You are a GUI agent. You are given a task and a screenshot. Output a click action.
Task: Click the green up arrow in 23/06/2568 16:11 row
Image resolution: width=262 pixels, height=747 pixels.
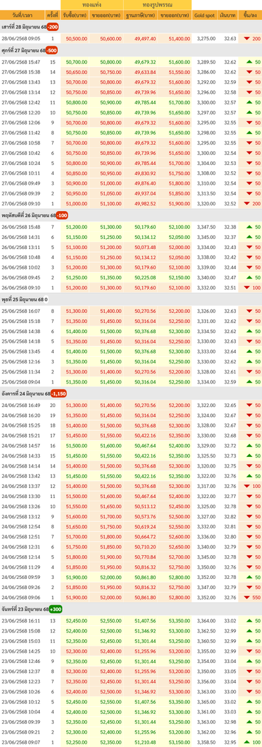pyautogui.click(x=249, y=621)
